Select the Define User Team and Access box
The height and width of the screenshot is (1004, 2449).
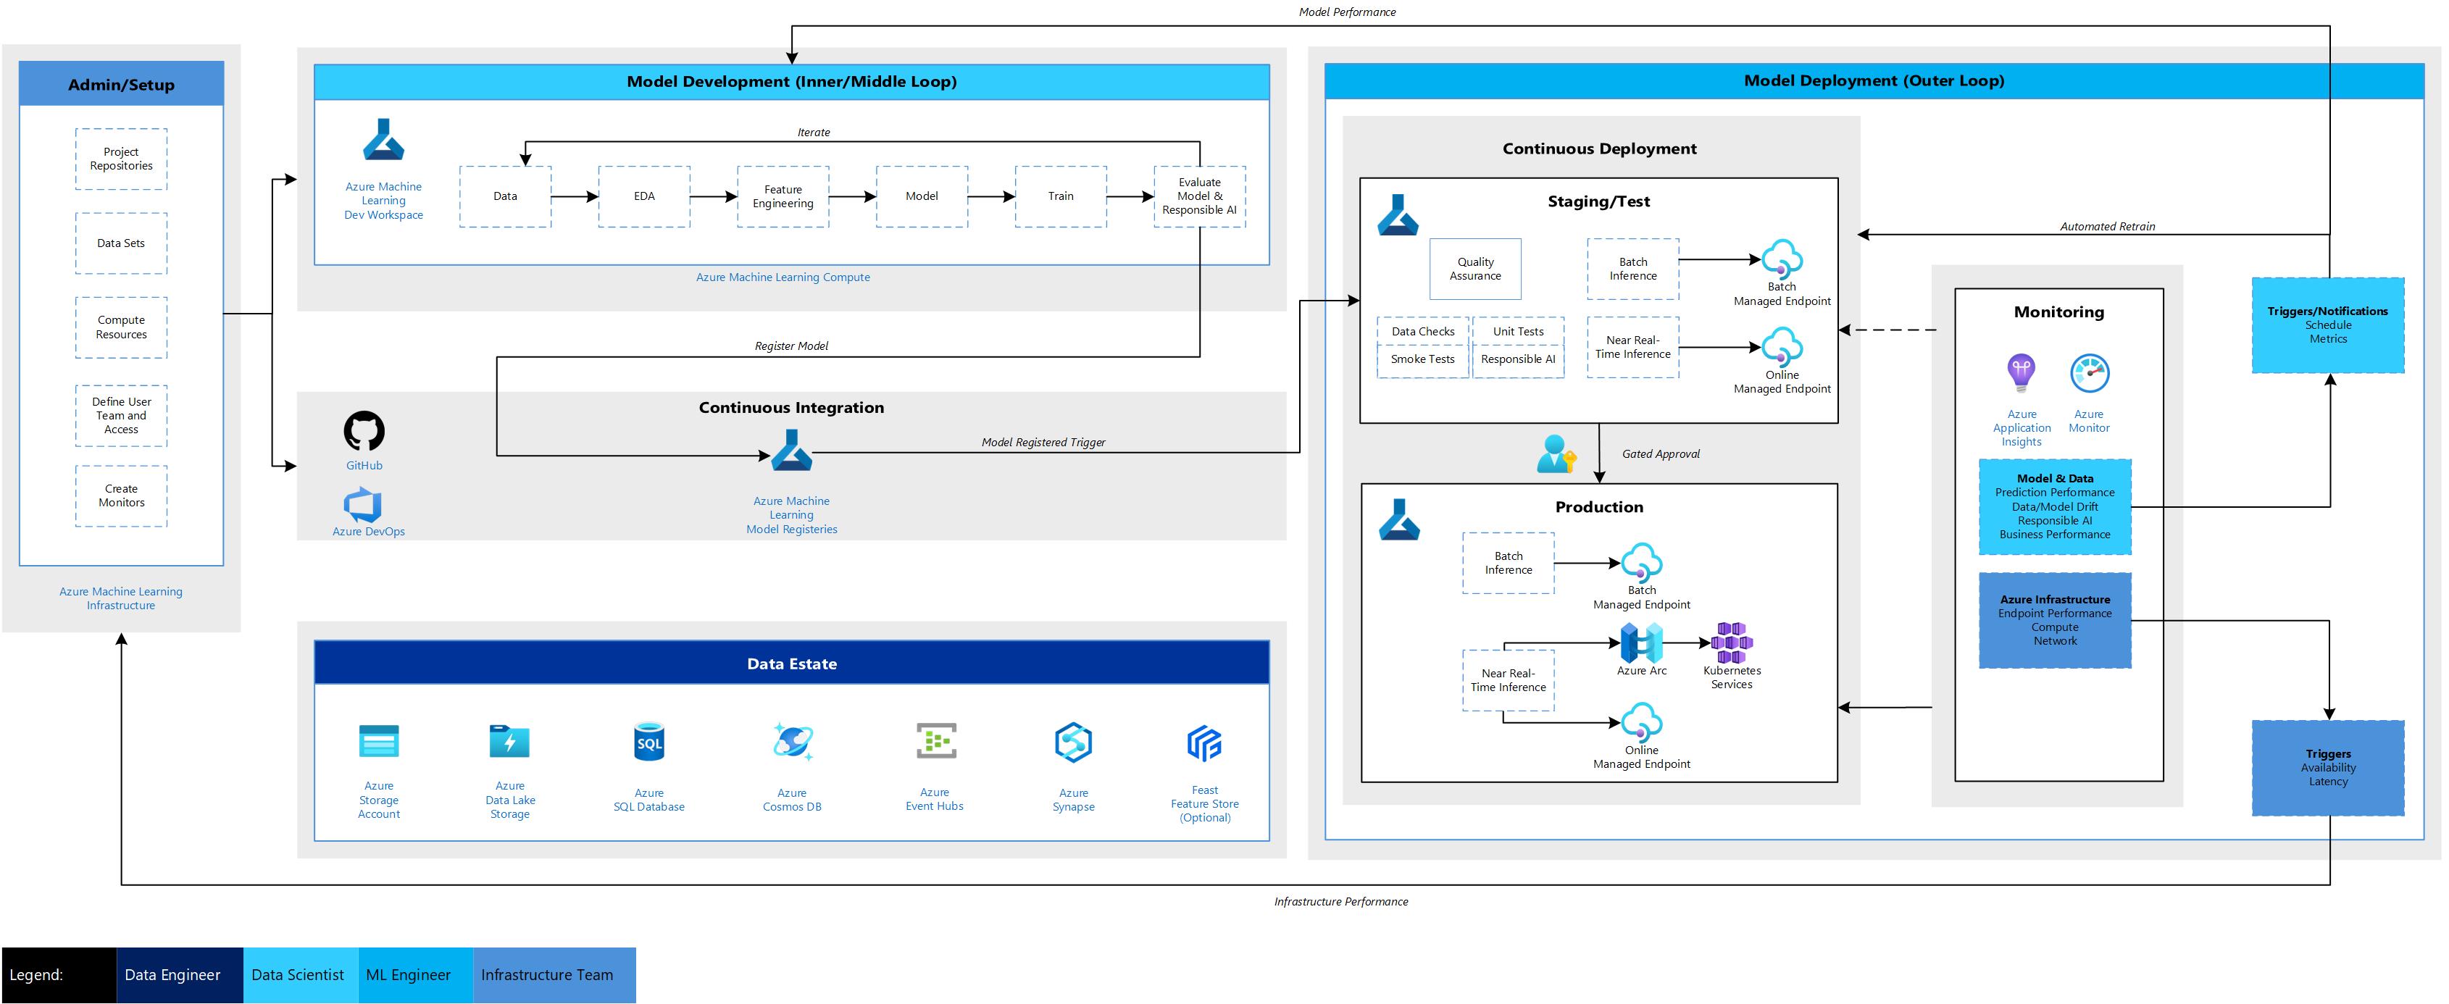pos(121,416)
